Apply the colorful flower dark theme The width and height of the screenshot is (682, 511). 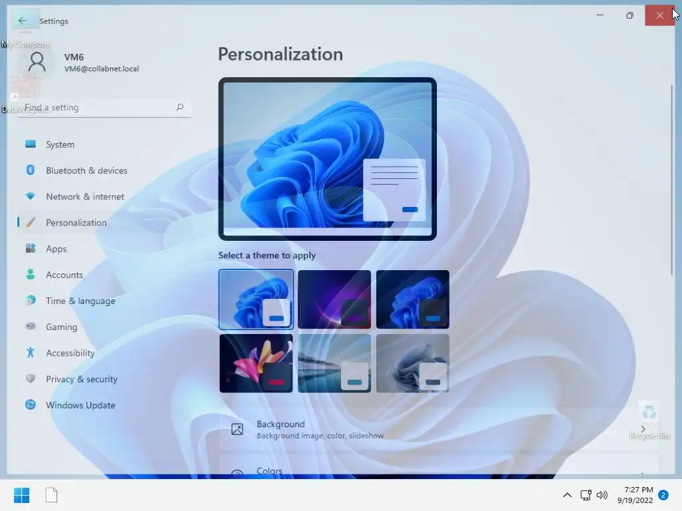click(x=256, y=363)
